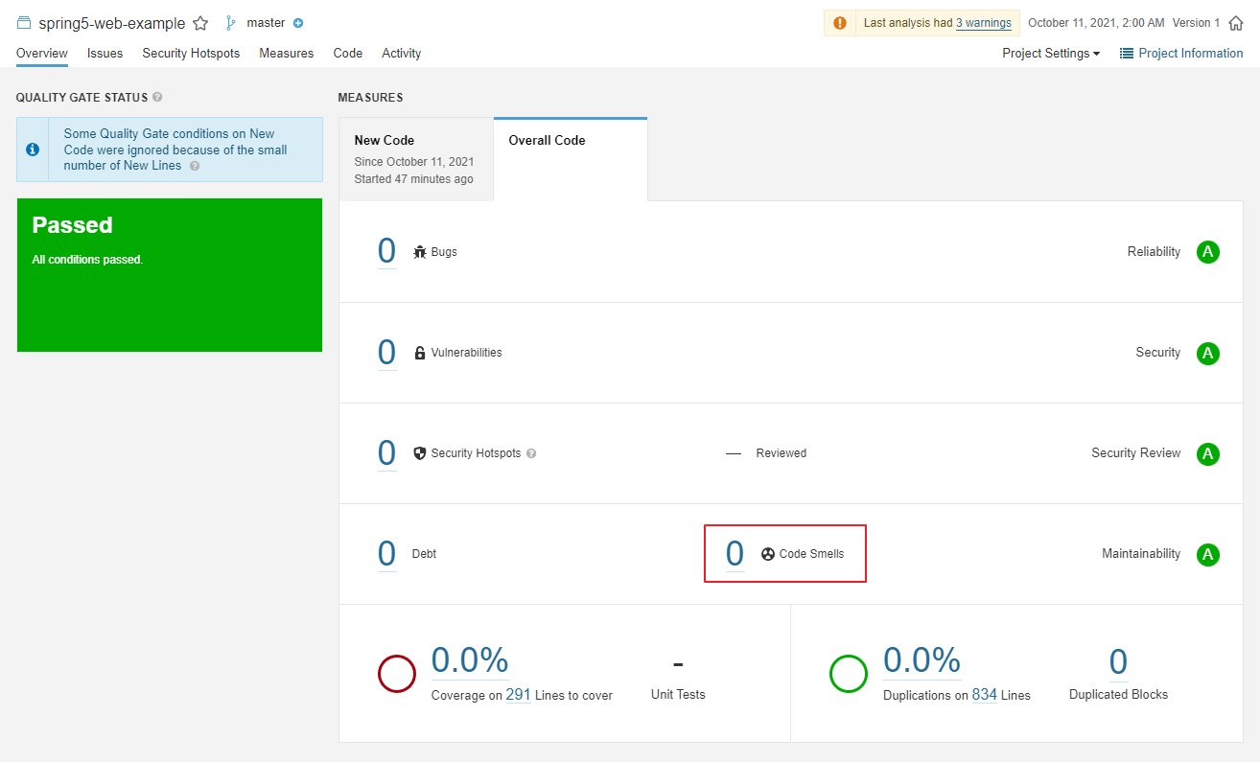Click the Reliability A rating badge
Screen dimensions: 1260x762
click(1207, 252)
